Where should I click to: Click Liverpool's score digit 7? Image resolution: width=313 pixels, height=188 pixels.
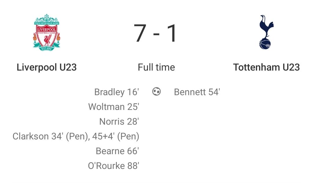(140, 33)
